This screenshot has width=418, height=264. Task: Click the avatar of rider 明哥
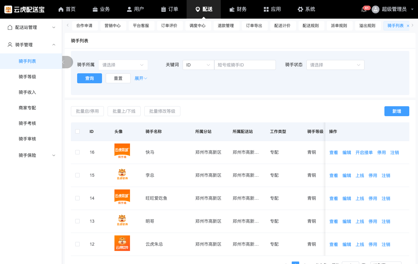[122, 220]
